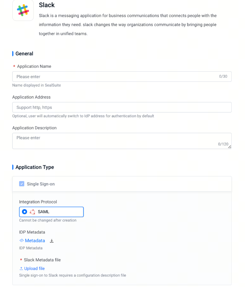Select the SAML radio button
The height and width of the screenshot is (287, 245).
pos(24,212)
